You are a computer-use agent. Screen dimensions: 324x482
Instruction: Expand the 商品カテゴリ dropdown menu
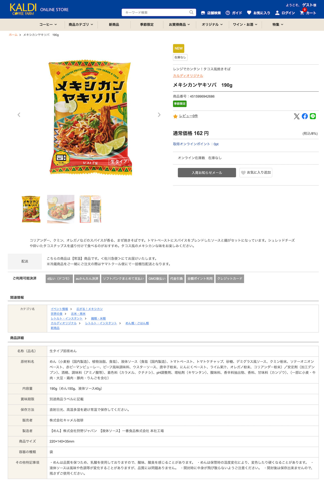tap(81, 25)
